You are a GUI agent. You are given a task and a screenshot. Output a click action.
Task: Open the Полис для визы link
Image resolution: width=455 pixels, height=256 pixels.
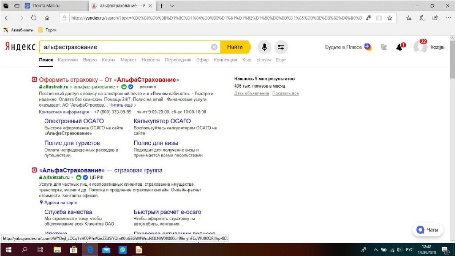[x=156, y=143]
